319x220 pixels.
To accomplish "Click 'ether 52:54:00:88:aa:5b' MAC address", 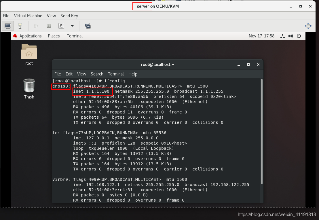I will click(103, 102).
